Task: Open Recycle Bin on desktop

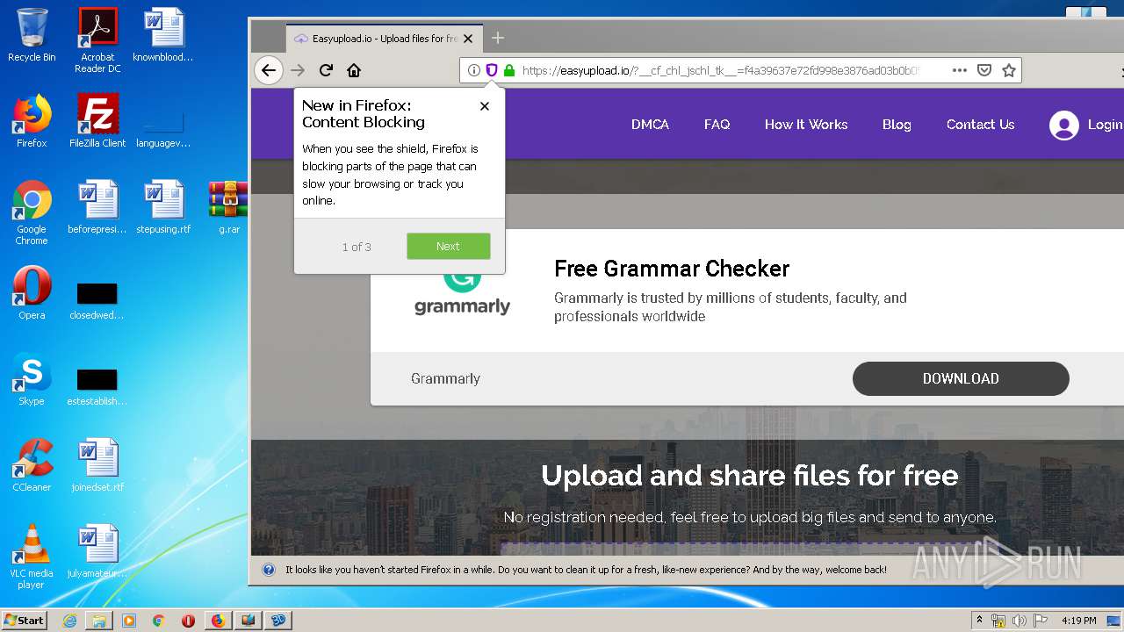Action: [32, 36]
